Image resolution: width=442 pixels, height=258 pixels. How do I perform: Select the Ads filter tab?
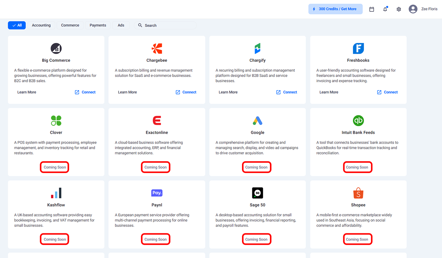pyautogui.click(x=121, y=25)
